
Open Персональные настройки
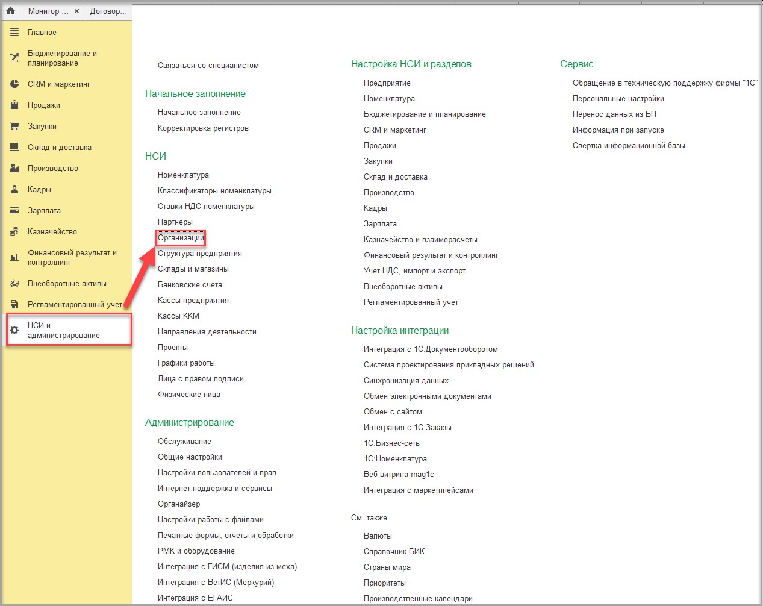point(618,98)
